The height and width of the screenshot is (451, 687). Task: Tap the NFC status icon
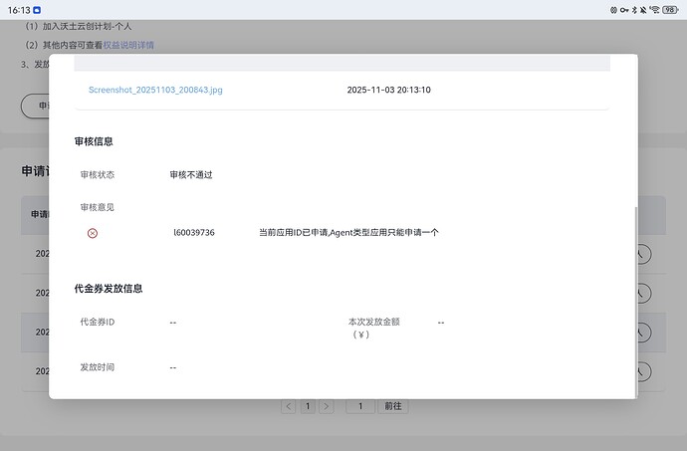pos(613,10)
